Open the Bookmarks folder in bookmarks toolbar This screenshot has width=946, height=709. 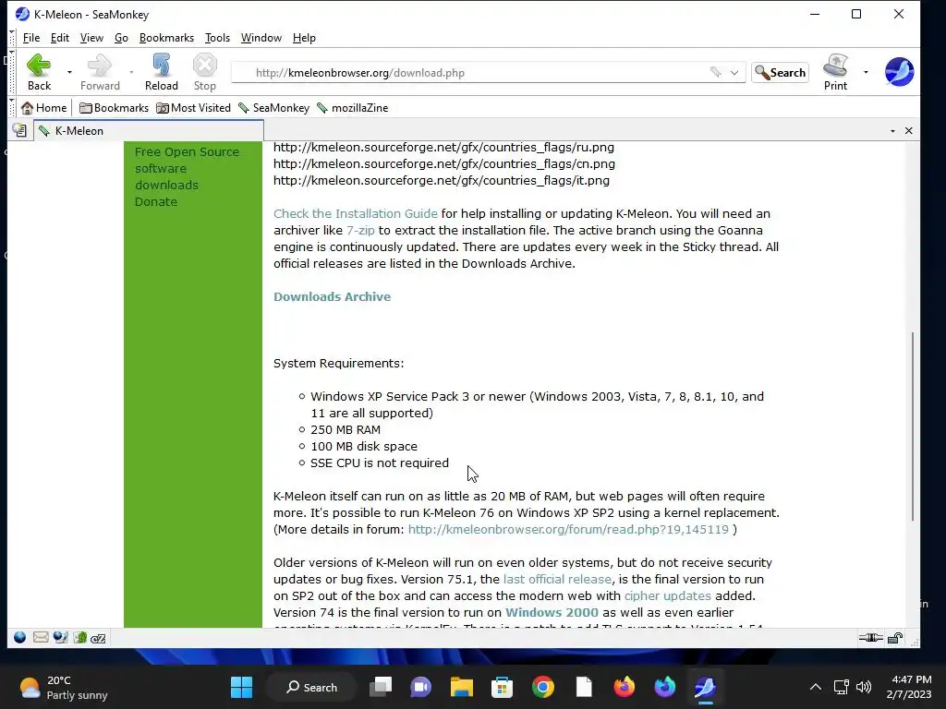[x=114, y=108]
